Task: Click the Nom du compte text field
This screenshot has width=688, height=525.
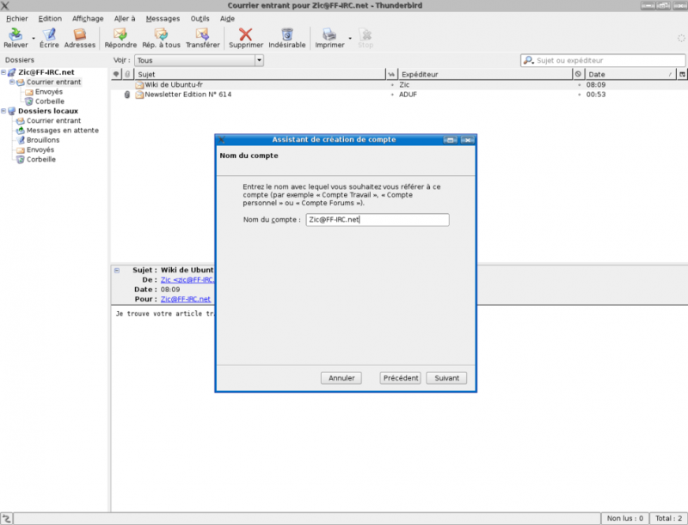Action: tap(378, 220)
